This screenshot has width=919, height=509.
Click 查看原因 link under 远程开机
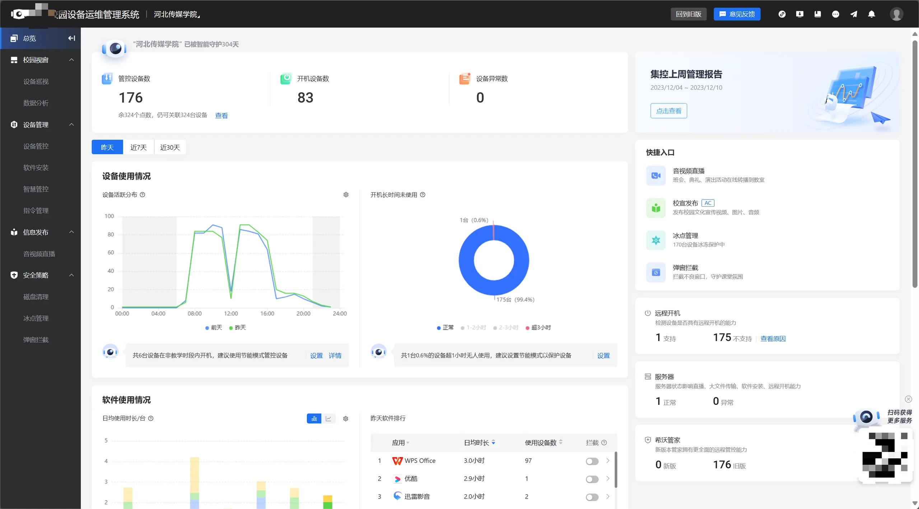click(x=773, y=338)
